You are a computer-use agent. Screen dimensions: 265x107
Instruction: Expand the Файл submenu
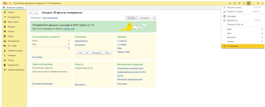pos(243,29)
